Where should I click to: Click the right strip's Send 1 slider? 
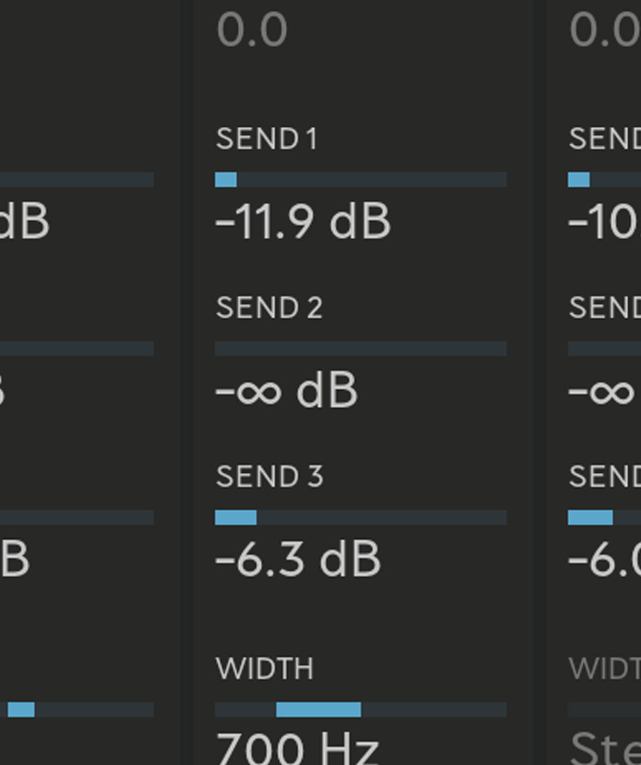pos(604,180)
